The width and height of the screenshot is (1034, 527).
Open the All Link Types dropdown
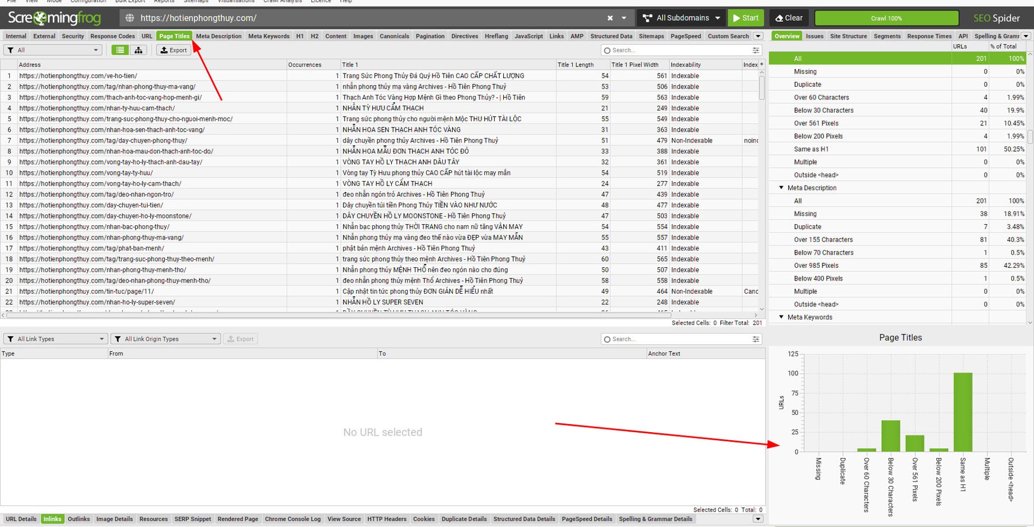(56, 339)
